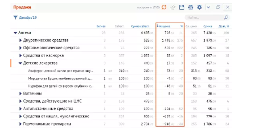The width and height of the screenshot is (254, 131).
Task: Click the Продажи panel title
Action: tap(22, 7)
